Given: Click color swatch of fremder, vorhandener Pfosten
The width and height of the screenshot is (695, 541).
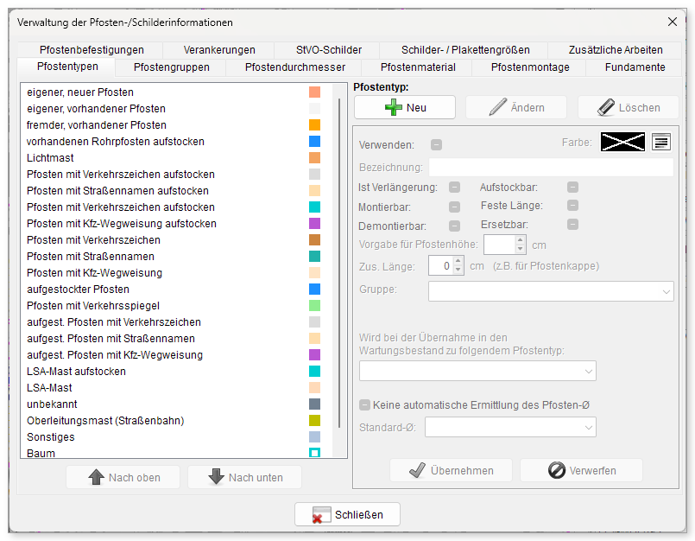Looking at the screenshot, I should point(315,124).
